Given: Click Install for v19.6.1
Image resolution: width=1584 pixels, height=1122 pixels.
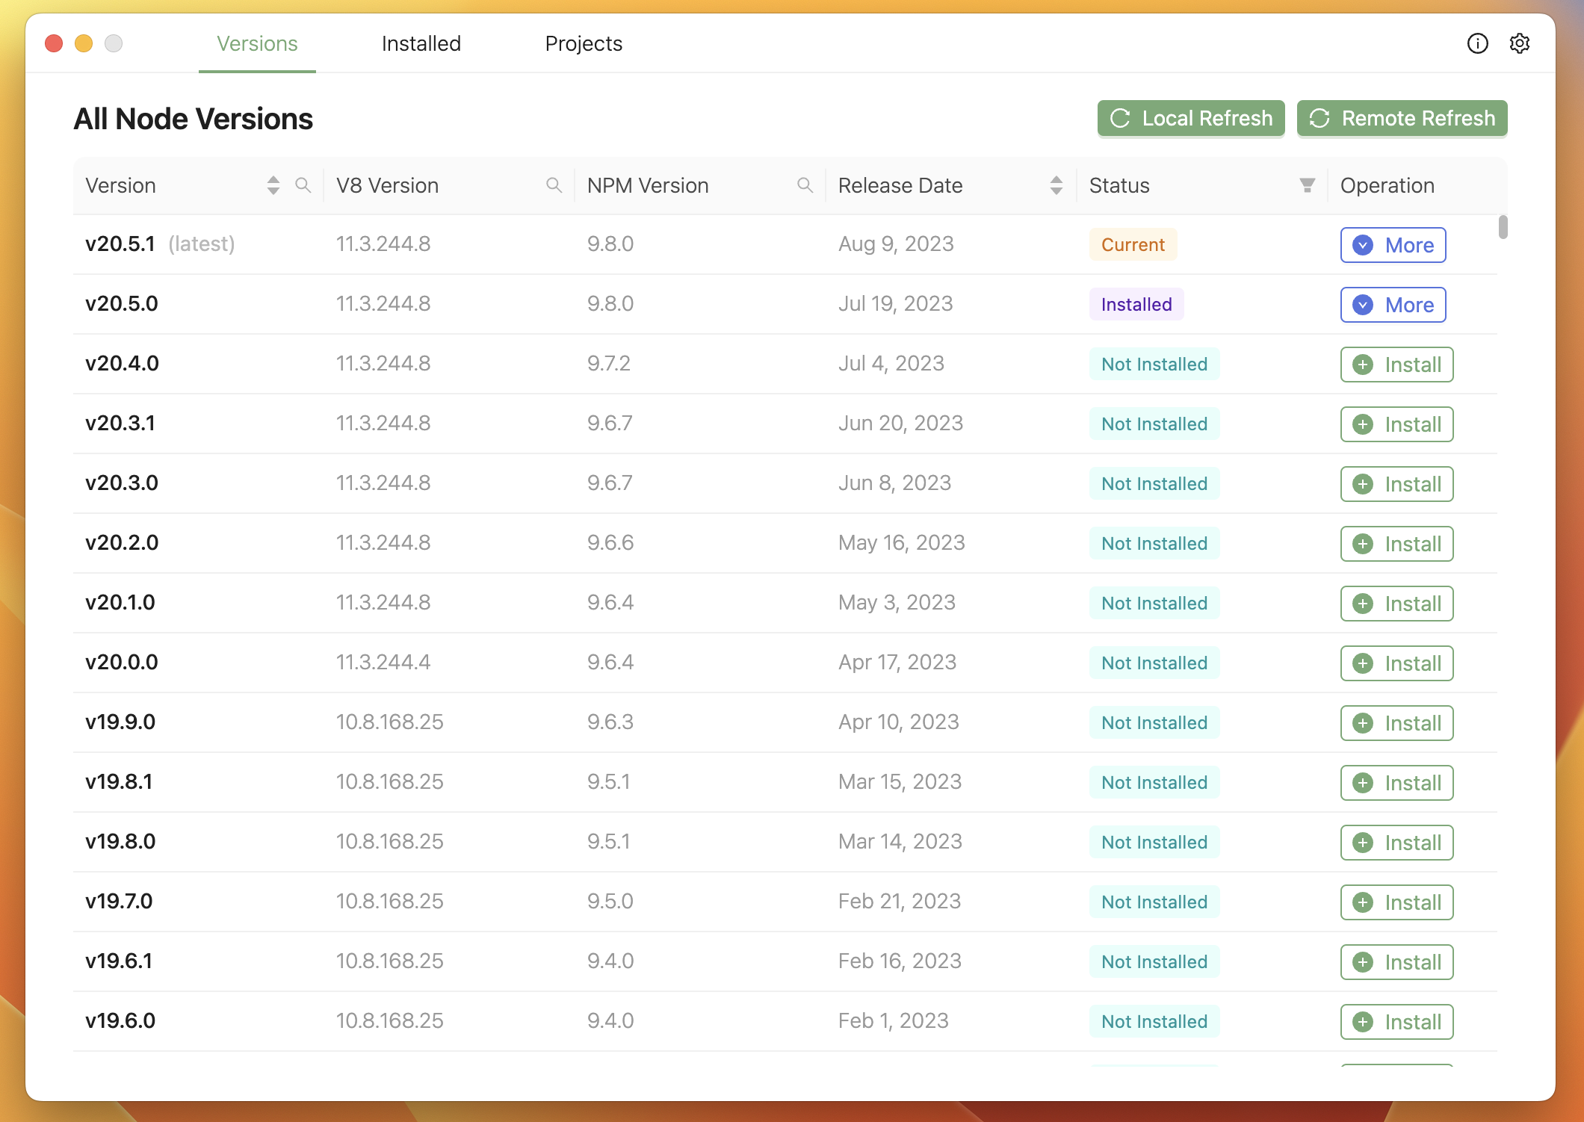Looking at the screenshot, I should click(1396, 961).
